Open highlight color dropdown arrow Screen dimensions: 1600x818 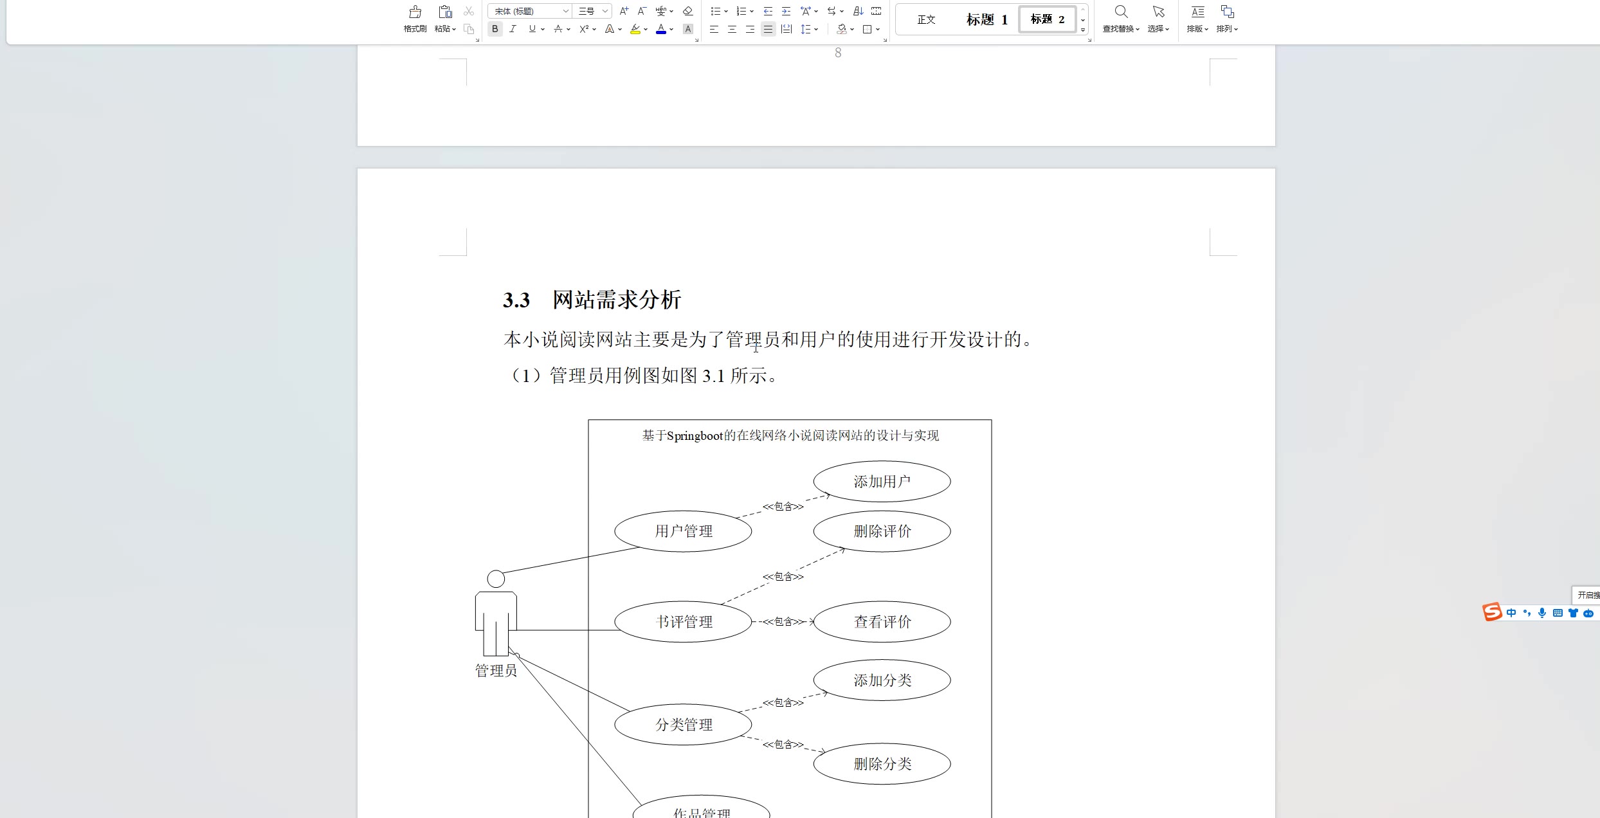pos(646,29)
